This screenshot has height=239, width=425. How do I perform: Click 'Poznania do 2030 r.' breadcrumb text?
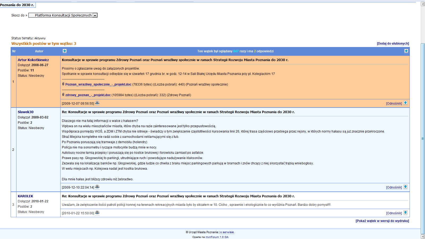17,5
